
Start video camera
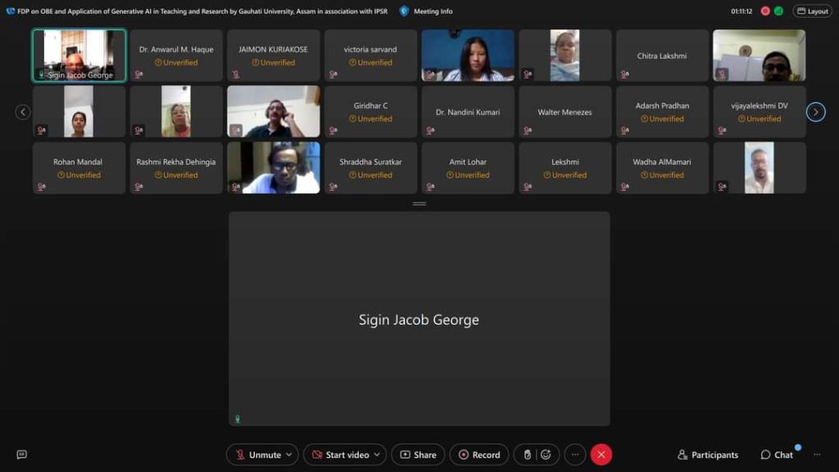point(340,455)
